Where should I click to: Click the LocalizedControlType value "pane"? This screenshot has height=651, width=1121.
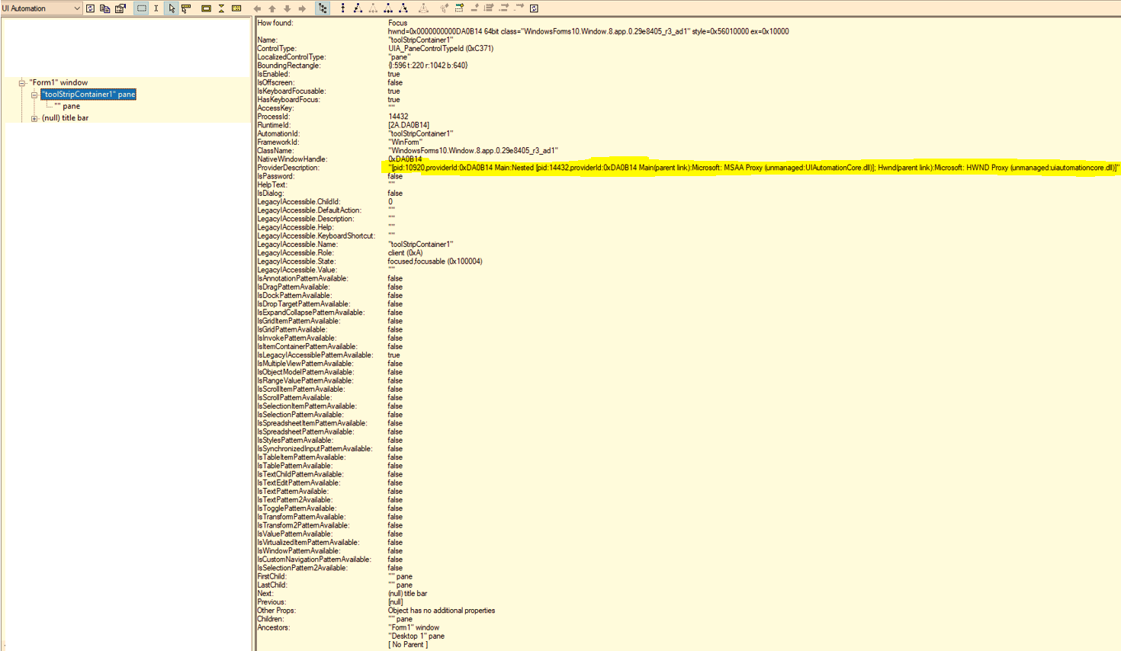point(400,57)
